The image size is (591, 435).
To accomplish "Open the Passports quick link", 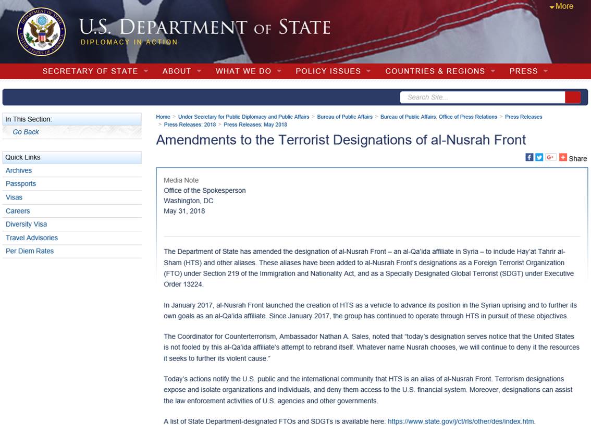I will (x=21, y=183).
